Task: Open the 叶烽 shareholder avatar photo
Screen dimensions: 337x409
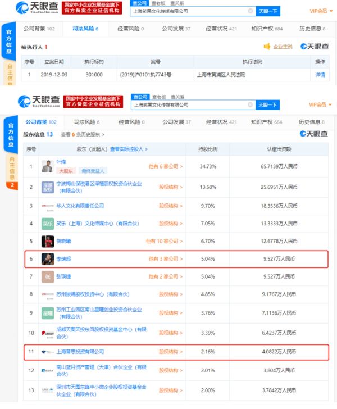Action: pos(48,166)
